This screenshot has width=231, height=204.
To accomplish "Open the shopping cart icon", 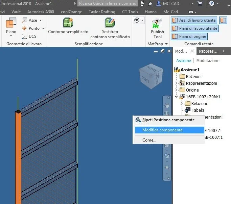I will tap(200, 3).
